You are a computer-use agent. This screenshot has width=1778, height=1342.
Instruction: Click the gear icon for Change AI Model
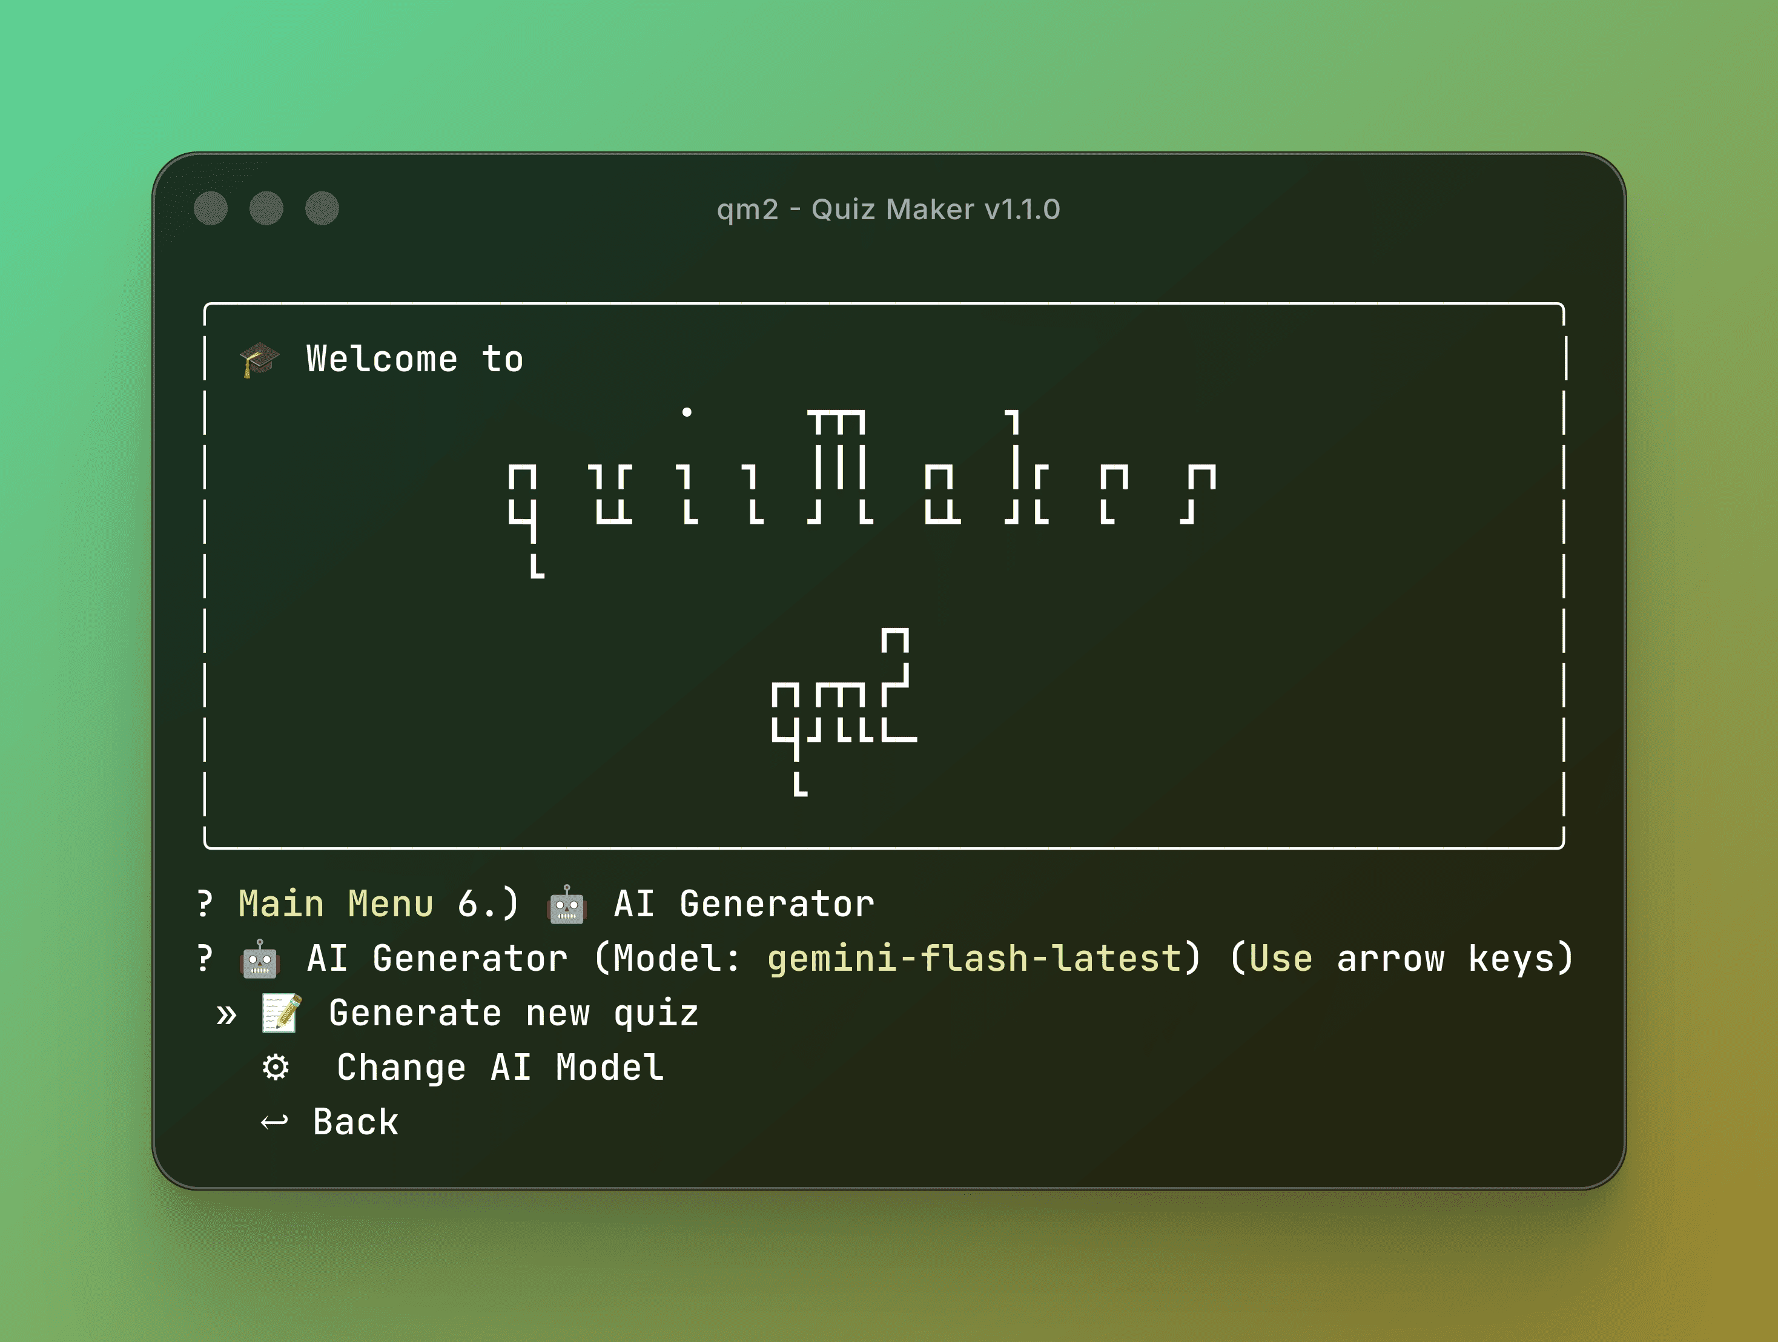tap(276, 1068)
